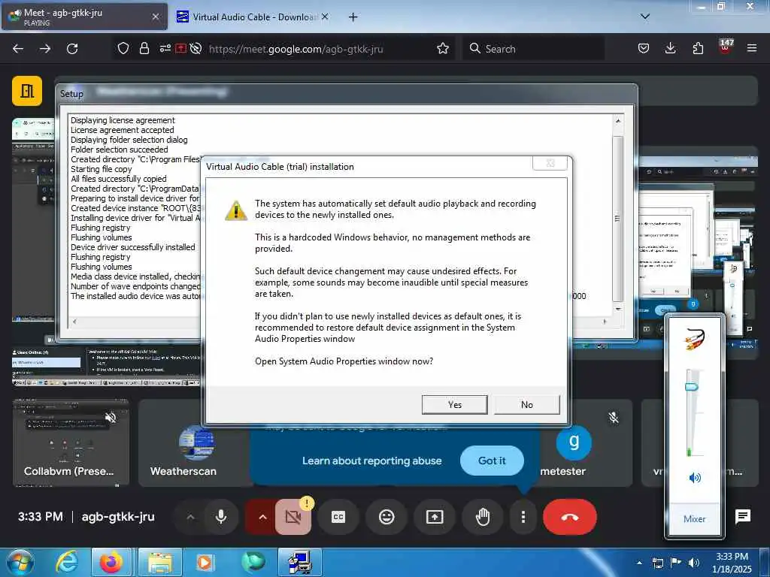
Task: Close the Virtual Audio Cable Download tab
Action: point(325,17)
